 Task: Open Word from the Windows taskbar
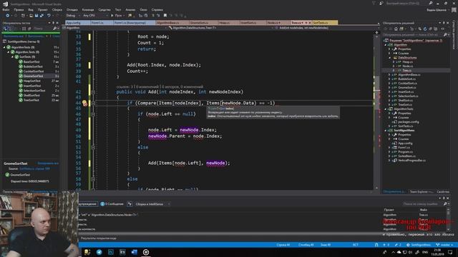point(135,252)
